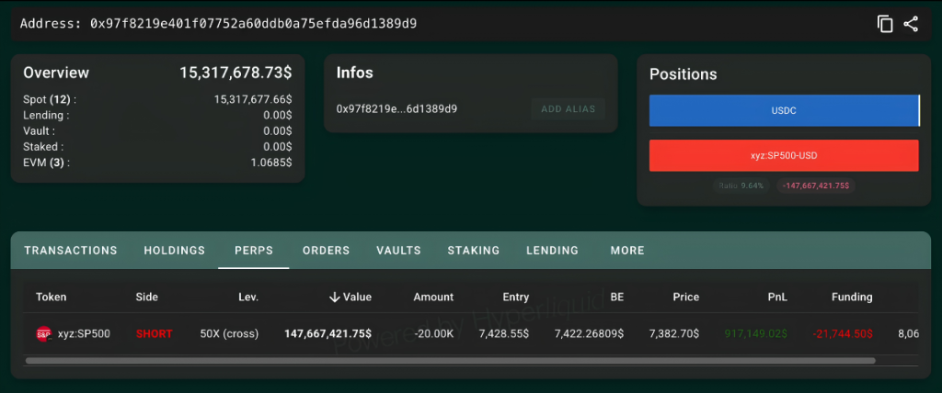Click the SHORT side label
The image size is (942, 393).
point(154,333)
